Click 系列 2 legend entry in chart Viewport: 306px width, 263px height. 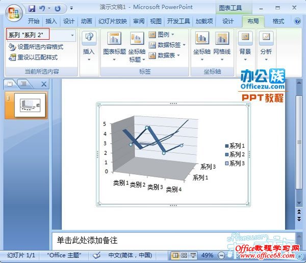235,154
